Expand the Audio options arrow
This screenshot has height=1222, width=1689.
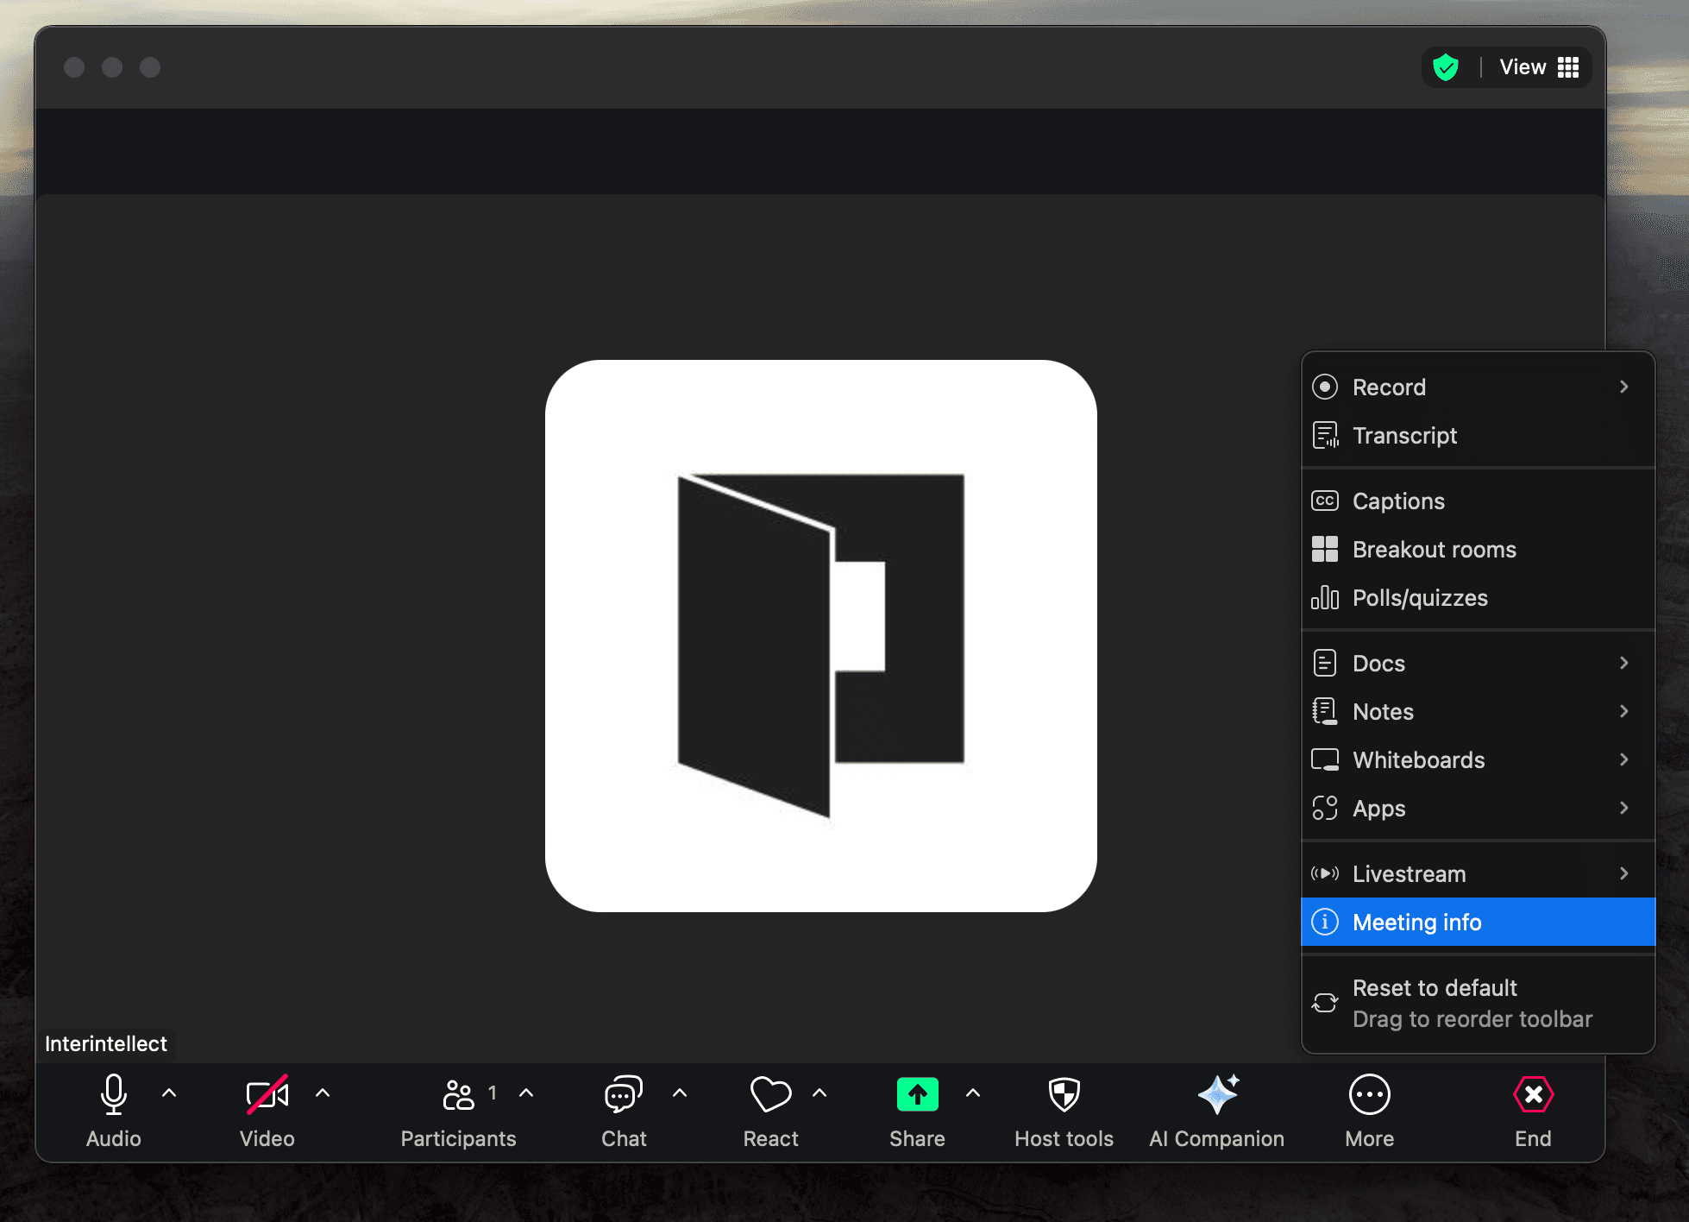169,1093
